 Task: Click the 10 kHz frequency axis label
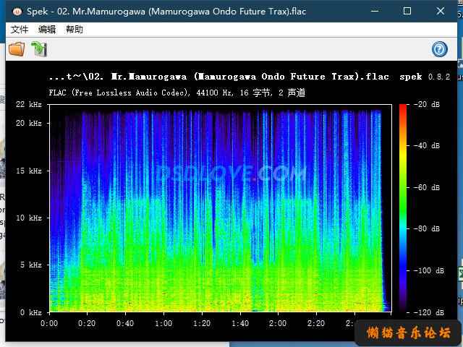tap(30, 218)
